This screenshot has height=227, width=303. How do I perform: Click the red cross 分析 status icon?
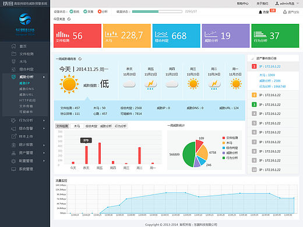(x=100, y=12)
